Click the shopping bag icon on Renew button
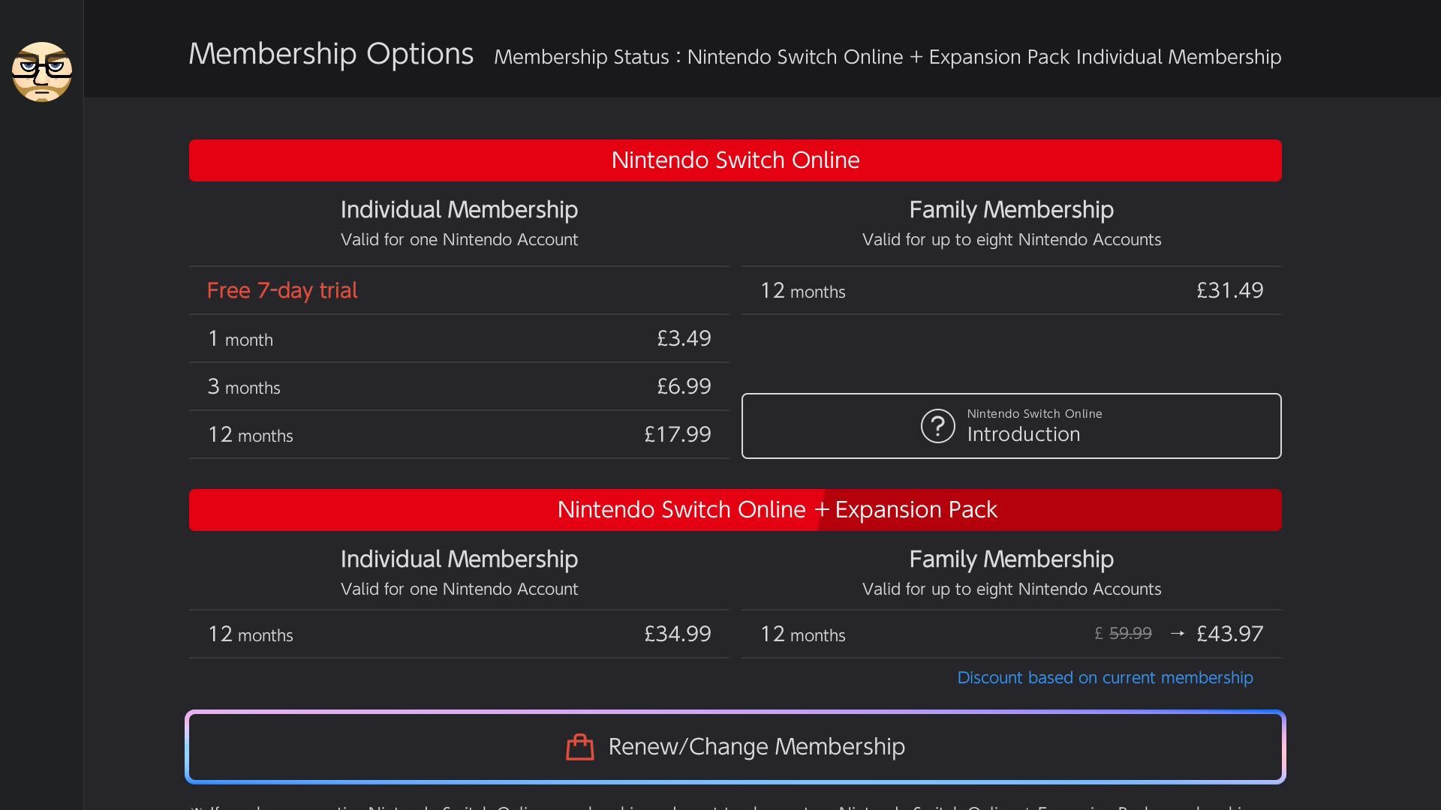The height and width of the screenshot is (810, 1441). [x=578, y=746]
